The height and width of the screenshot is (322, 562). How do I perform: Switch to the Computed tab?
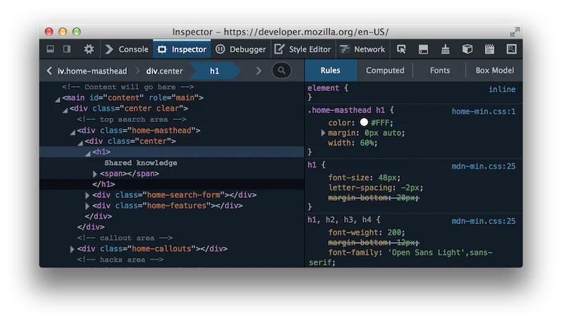(385, 70)
